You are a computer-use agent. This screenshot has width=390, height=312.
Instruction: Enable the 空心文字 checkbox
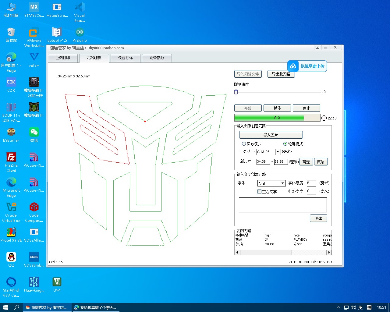point(259,192)
